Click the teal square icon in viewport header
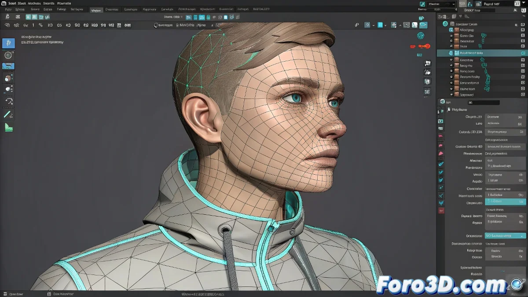Image resolution: width=528 pixels, height=297 pixels. coord(380,25)
